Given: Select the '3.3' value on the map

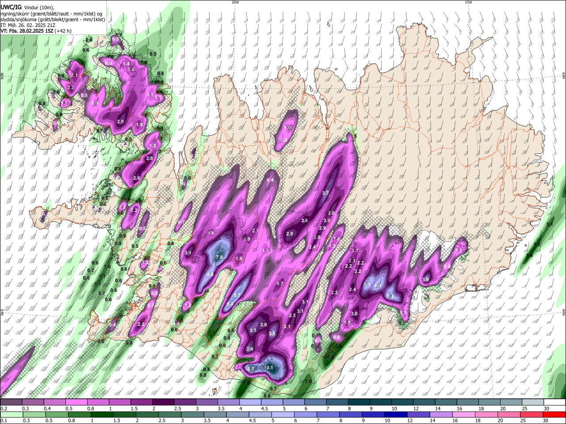Looking at the screenshot, I should [x=253, y=330].
